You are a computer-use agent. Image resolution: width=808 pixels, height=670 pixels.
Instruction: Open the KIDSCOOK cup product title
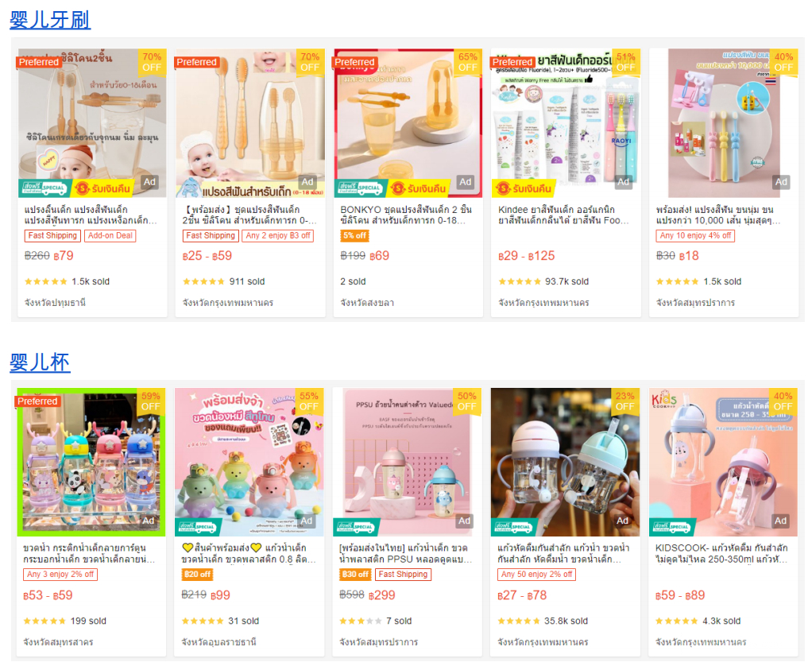click(721, 553)
